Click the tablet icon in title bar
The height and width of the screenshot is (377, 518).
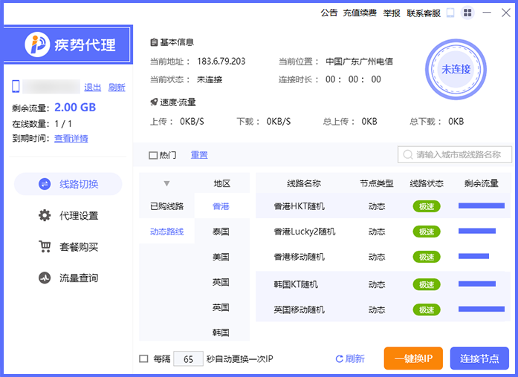click(x=450, y=13)
